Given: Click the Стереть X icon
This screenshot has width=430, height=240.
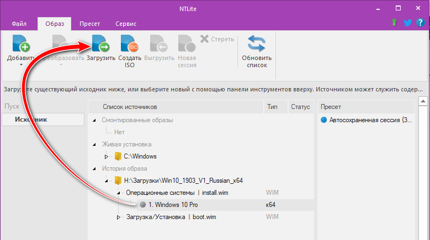Looking at the screenshot, I should tap(204, 39).
